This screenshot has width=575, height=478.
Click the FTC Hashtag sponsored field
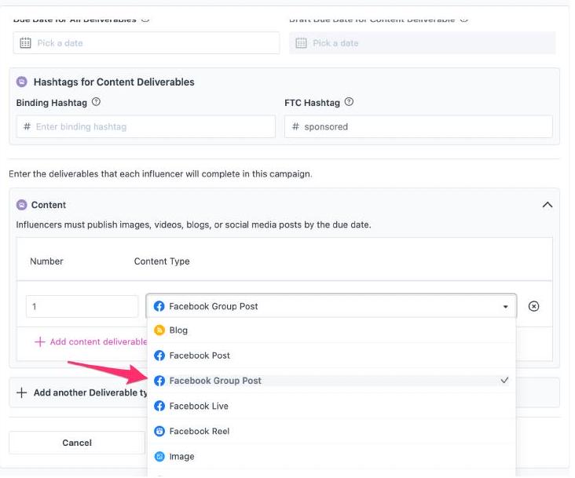pos(424,126)
